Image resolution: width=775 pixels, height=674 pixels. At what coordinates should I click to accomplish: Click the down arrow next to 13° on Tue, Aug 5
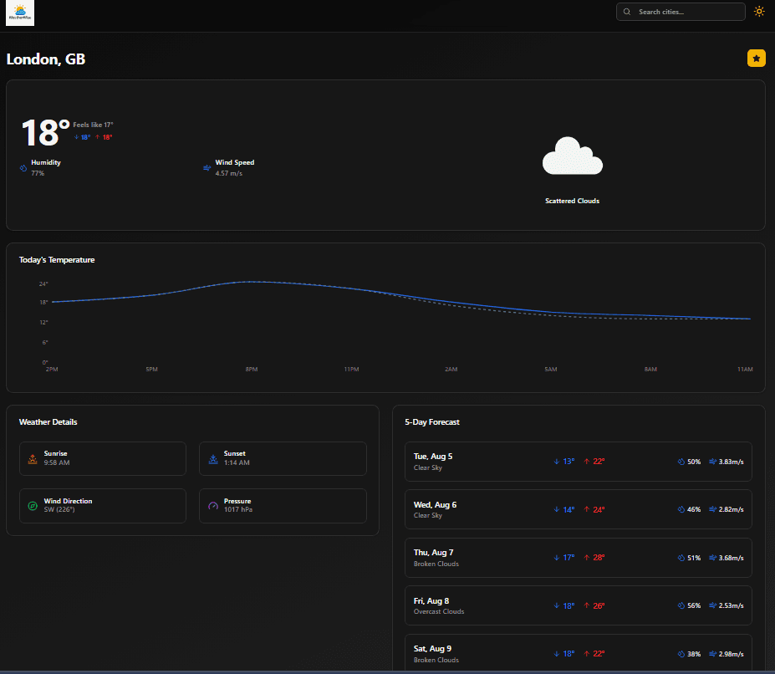pos(556,461)
